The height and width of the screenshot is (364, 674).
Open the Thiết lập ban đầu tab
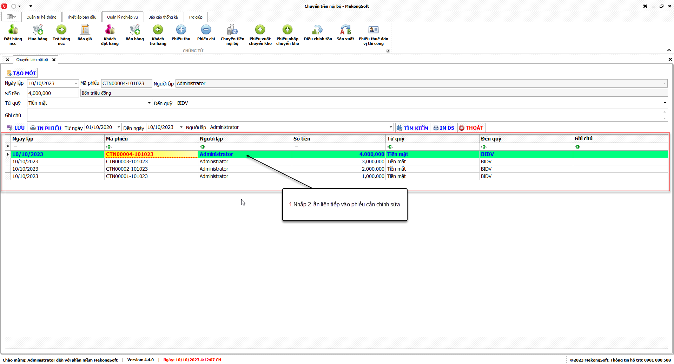82,17
